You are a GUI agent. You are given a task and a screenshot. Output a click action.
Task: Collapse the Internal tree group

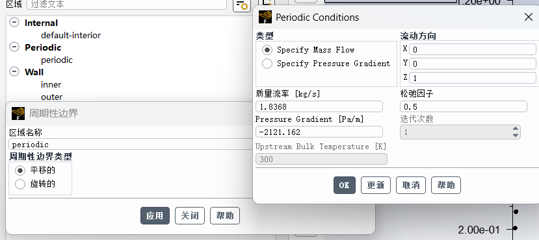(14, 23)
